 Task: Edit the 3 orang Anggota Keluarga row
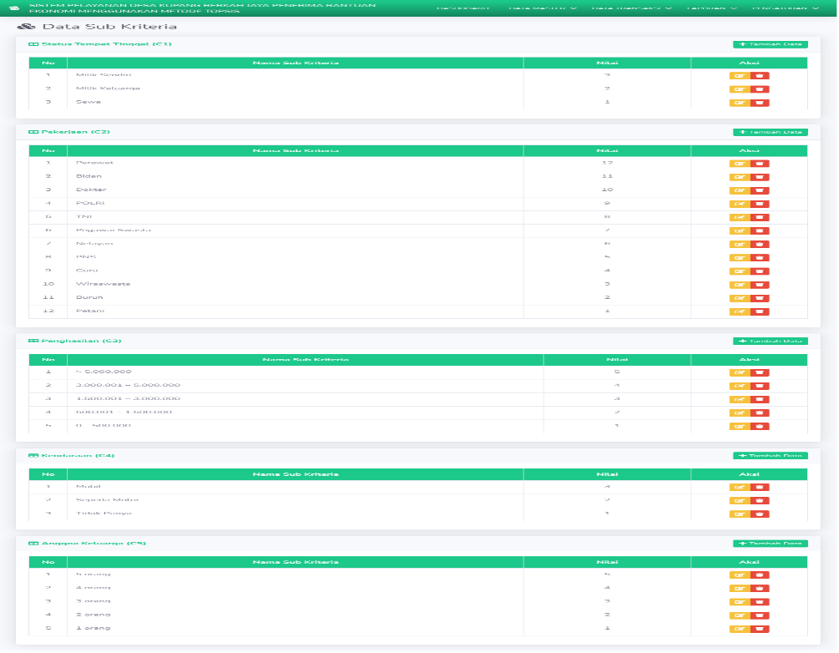point(740,601)
